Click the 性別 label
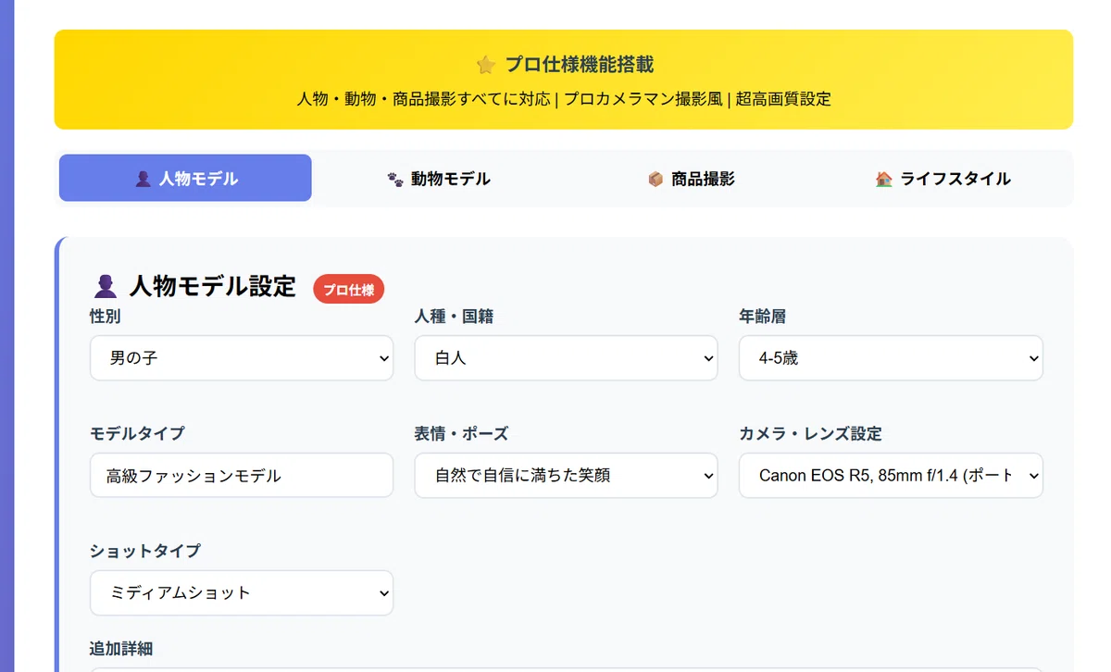Image resolution: width=1111 pixels, height=672 pixels. click(x=106, y=317)
